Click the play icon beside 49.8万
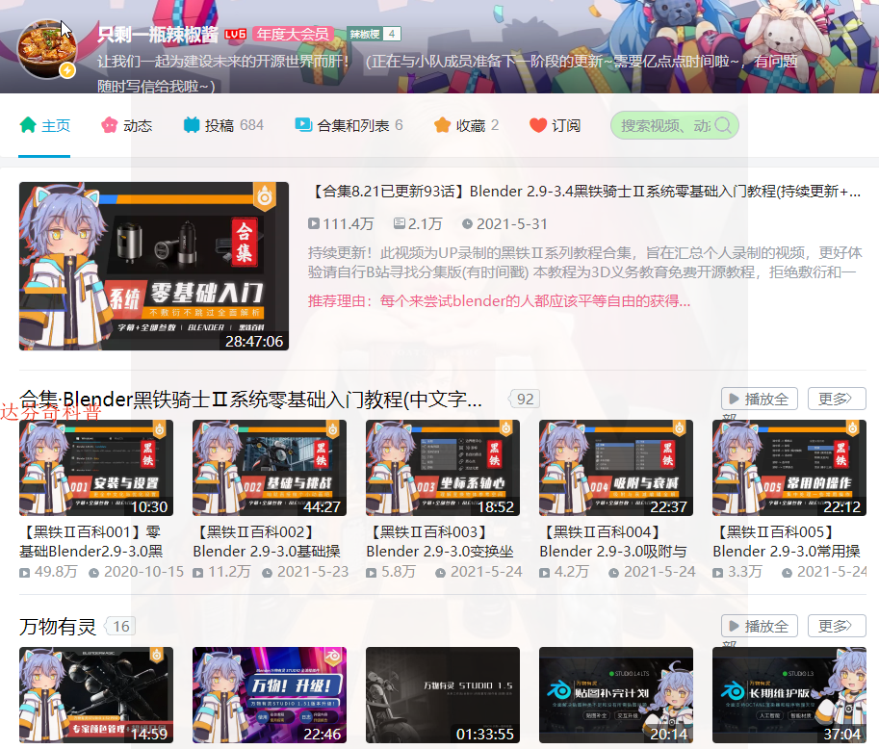 tap(25, 573)
